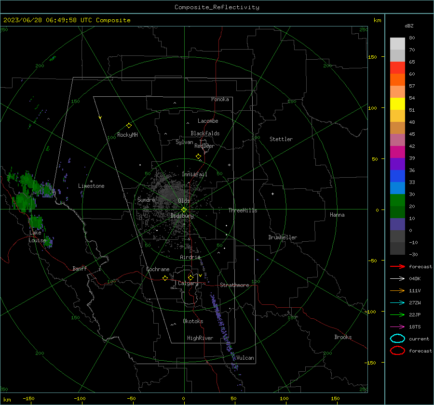Click the red forecast arrow in legend

coord(397,266)
